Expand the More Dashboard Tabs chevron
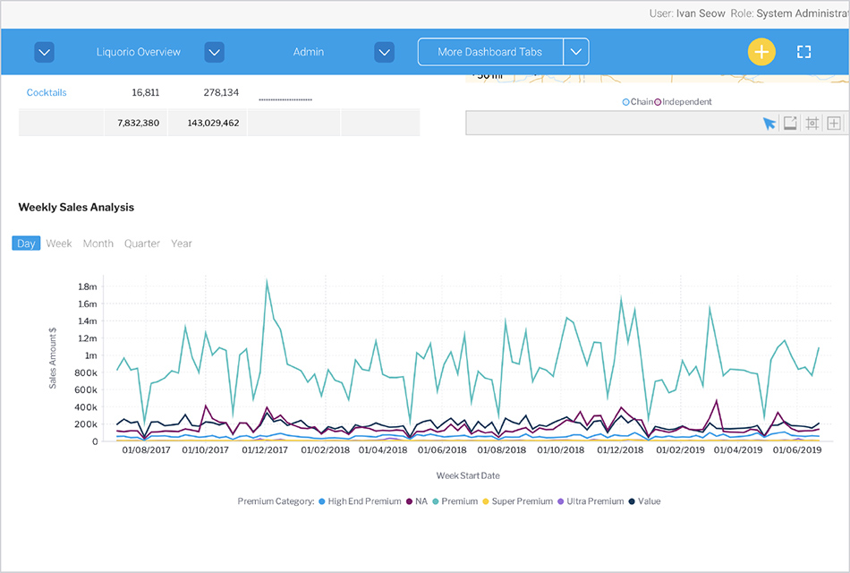Screen dimensions: 850x573 pyautogui.click(x=575, y=52)
